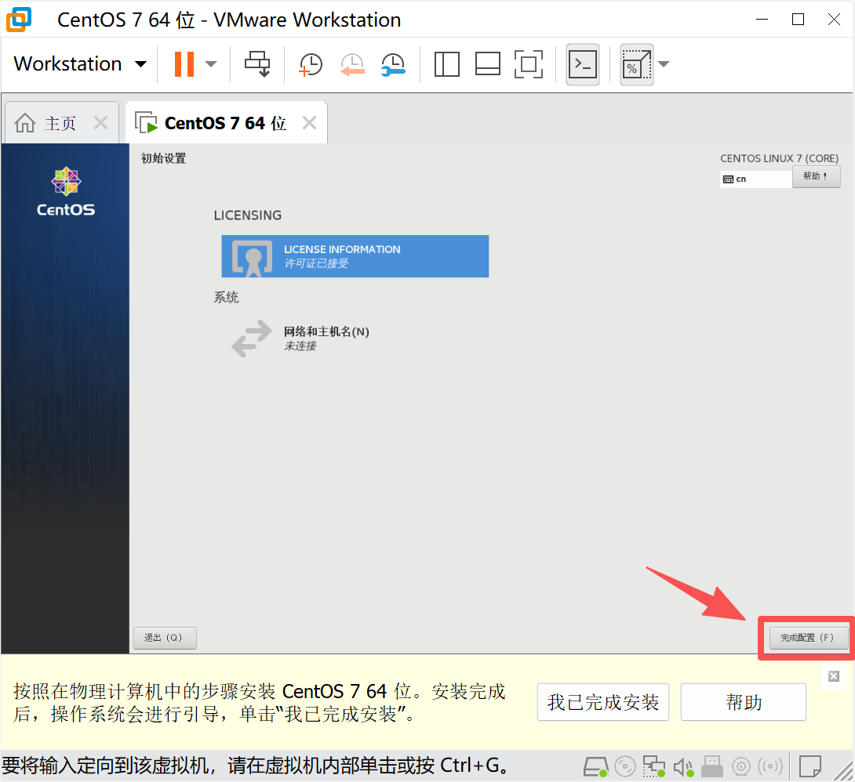The height and width of the screenshot is (782, 855).
Task: Click the Bluetooth/wireless device status icon
Action: click(x=770, y=767)
